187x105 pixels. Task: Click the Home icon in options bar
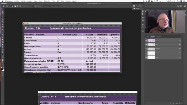point(3,6)
